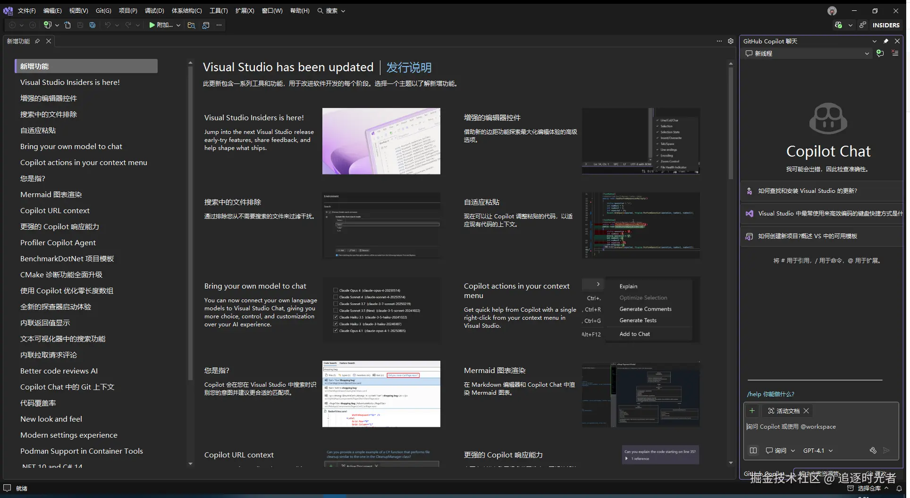Open the Git(G) menu

click(103, 11)
